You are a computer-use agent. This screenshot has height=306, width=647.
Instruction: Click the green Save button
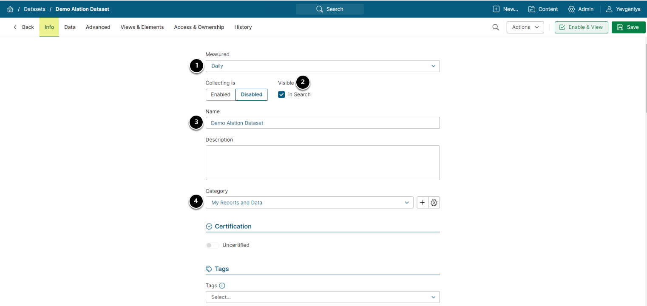pos(628,27)
